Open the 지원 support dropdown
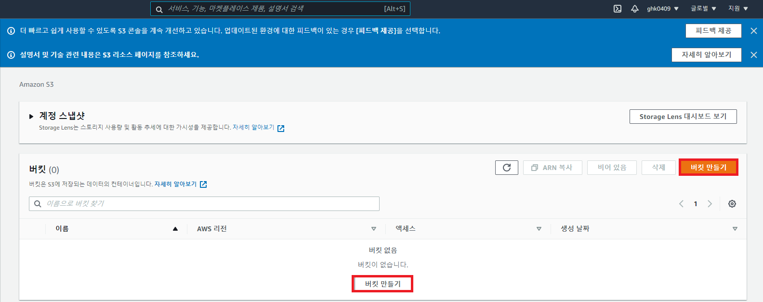This screenshot has width=763, height=302. point(738,9)
